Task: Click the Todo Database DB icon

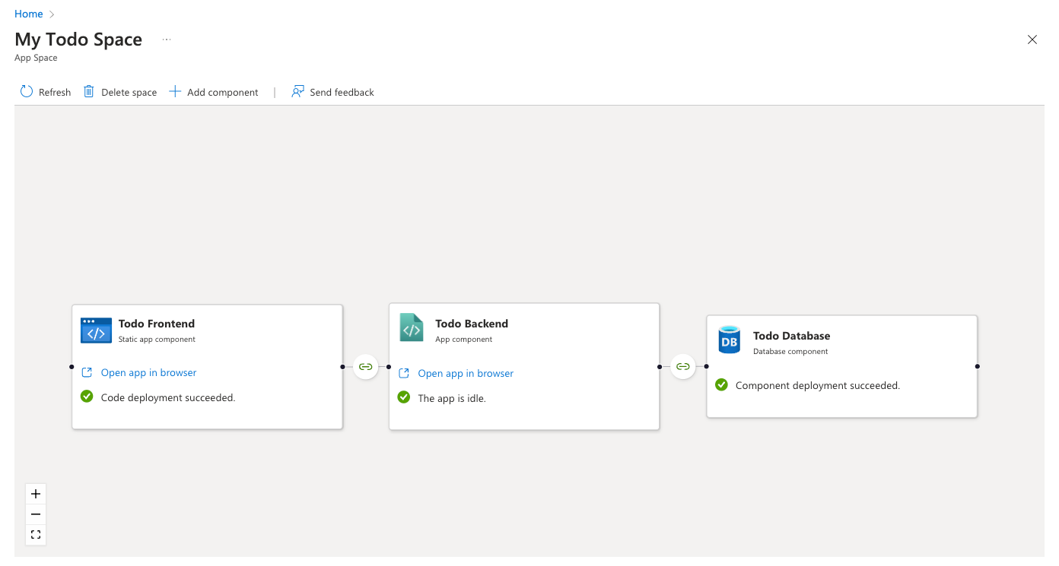Action: tap(729, 341)
